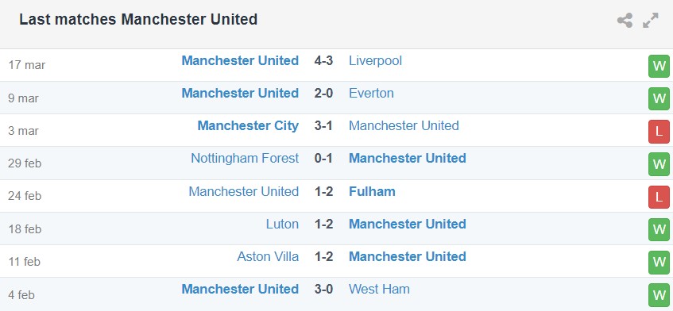Click the L badge on the Fulham row
This screenshot has height=311, width=673.
[659, 197]
